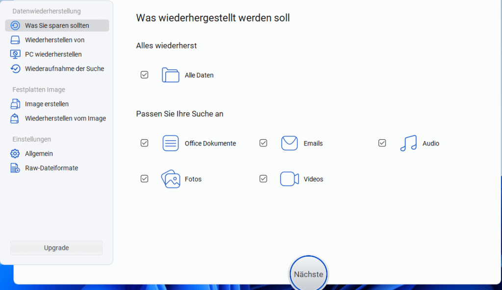Open the Wiederherstellen von menu item
Viewport: 502px width, 290px height.
pos(54,40)
